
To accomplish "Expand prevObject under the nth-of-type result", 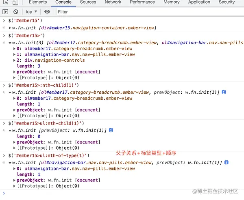I will pos(14,180).
